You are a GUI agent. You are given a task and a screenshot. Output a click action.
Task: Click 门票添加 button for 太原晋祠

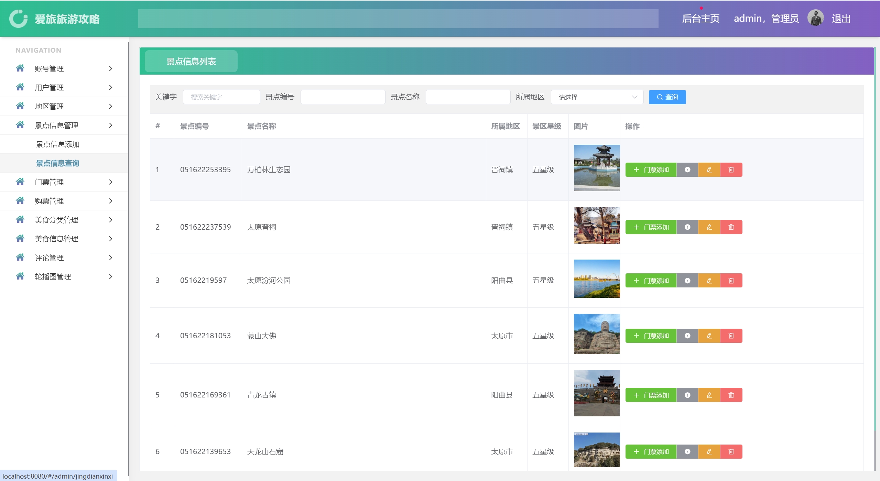click(x=651, y=227)
